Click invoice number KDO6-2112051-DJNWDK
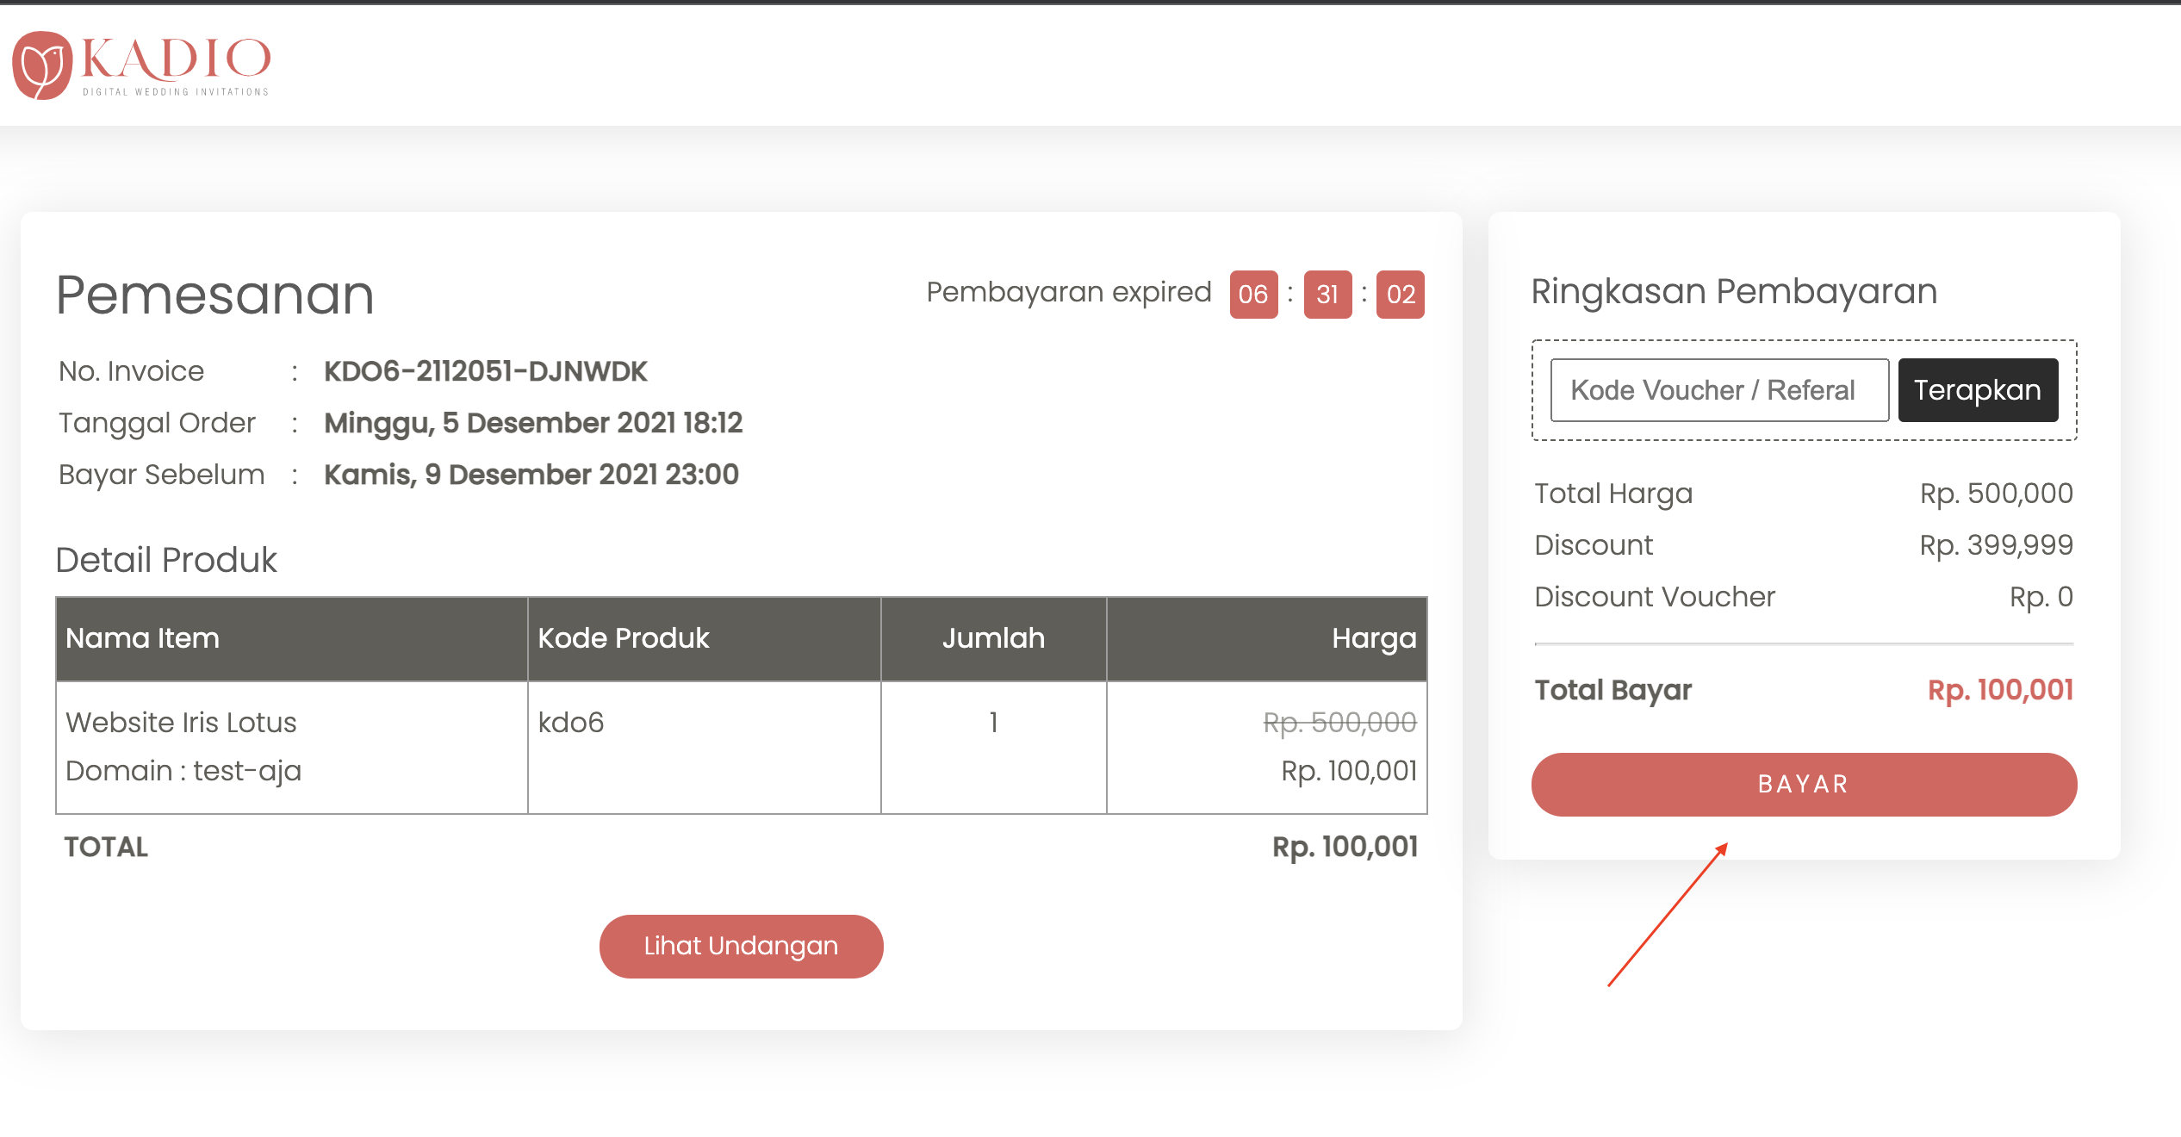Image resolution: width=2181 pixels, height=1137 pixels. tap(485, 371)
